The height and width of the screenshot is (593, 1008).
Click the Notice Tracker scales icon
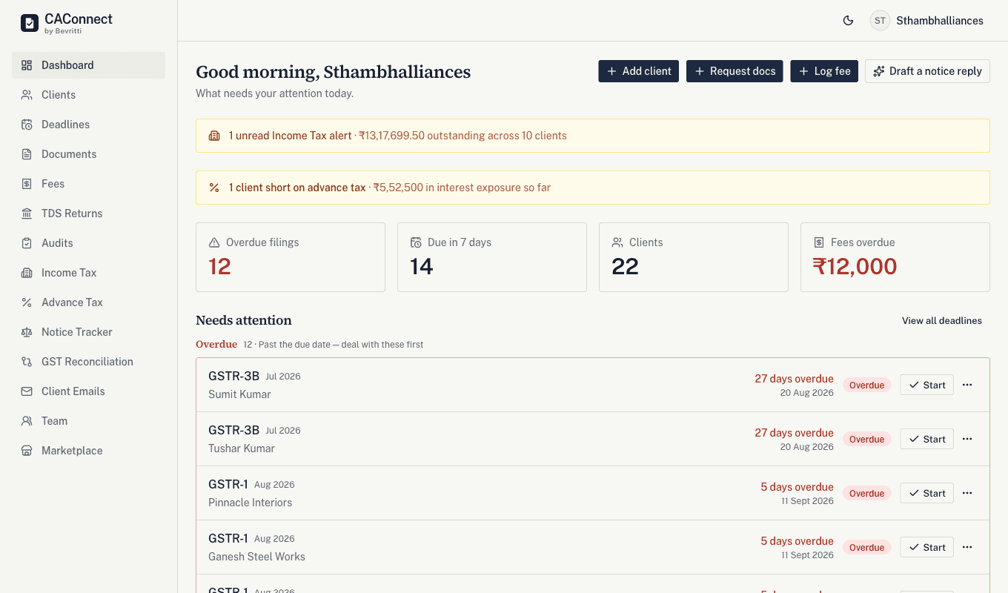27,332
